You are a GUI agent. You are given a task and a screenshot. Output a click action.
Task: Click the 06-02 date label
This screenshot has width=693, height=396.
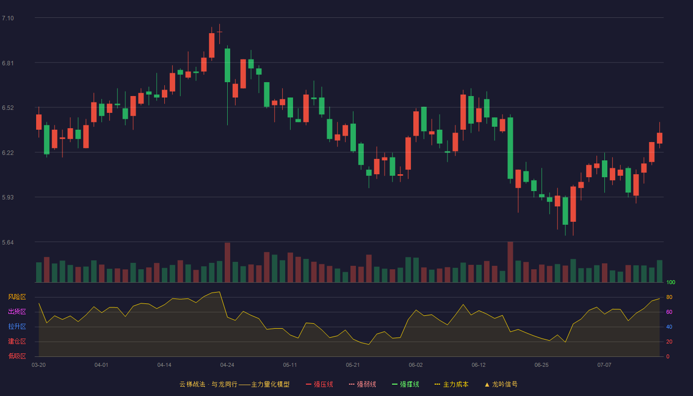pyautogui.click(x=416, y=365)
